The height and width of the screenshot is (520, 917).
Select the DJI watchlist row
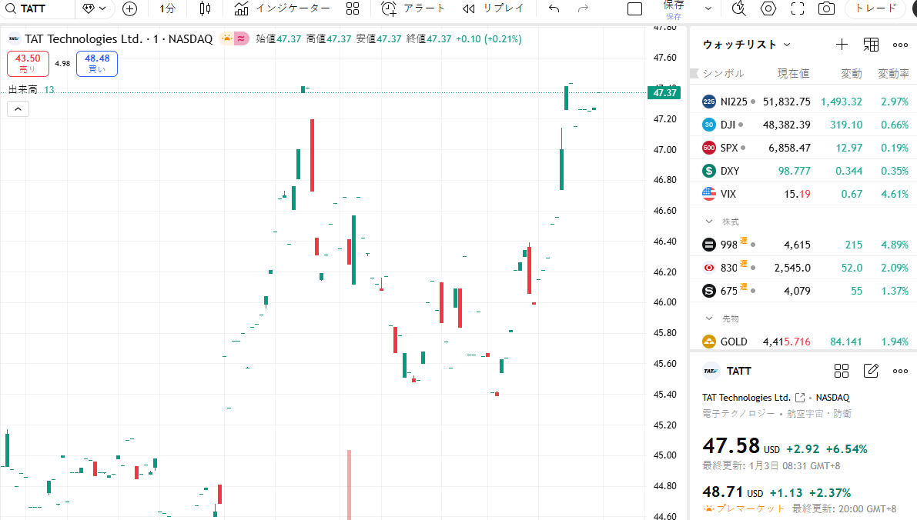coord(804,125)
